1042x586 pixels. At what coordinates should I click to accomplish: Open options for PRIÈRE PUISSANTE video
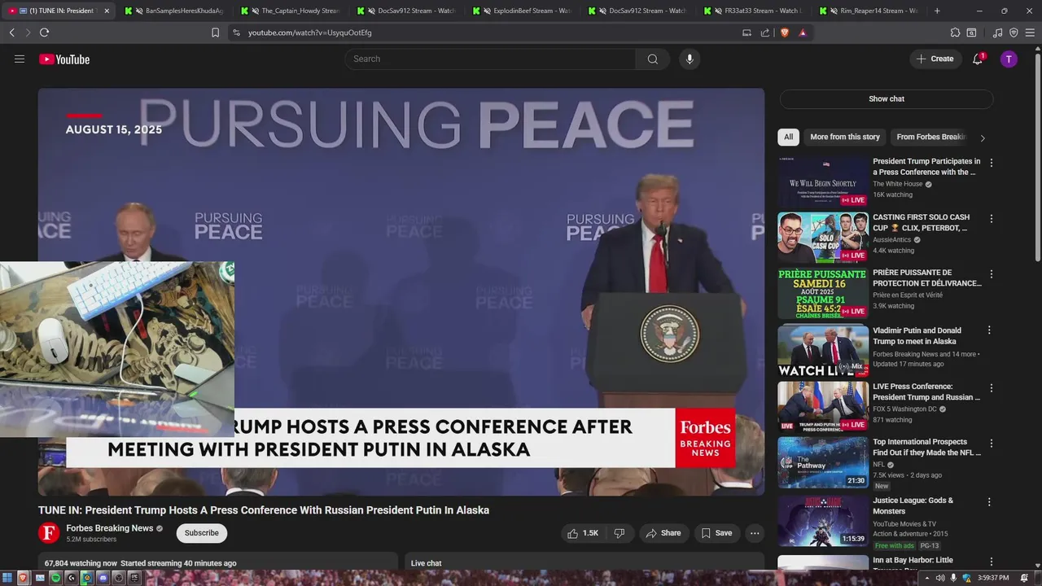coord(991,274)
